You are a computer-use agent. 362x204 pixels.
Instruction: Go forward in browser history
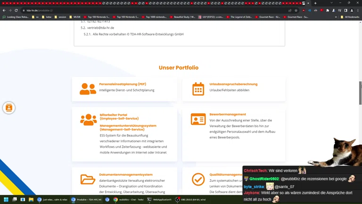10,10
